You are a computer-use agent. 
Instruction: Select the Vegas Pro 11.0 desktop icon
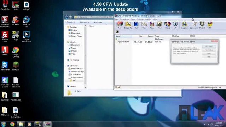tap(27, 22)
